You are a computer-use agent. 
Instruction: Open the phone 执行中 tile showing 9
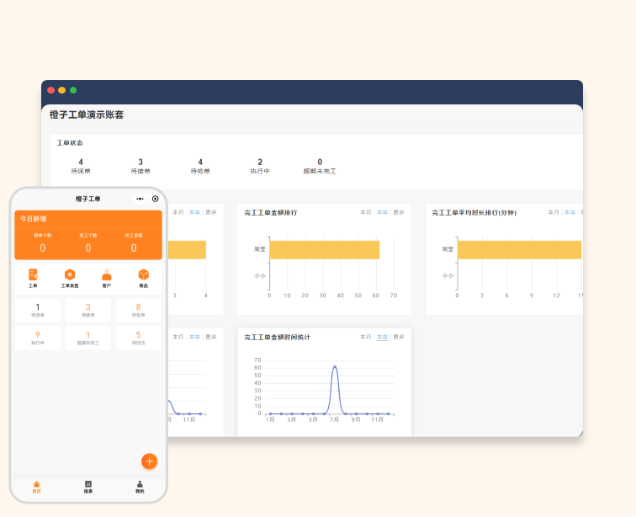point(38,338)
